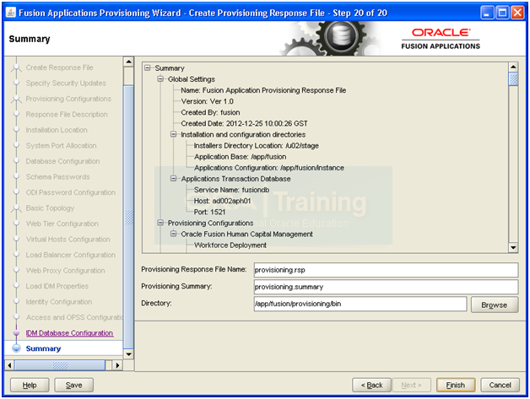Select the System Port Allocation step
The width and height of the screenshot is (530, 399).
pos(61,146)
